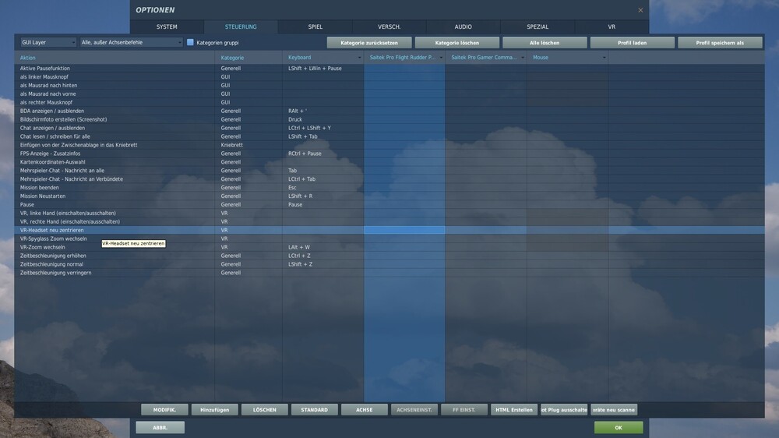Select the Keyboard cell for 'Mission beenden'
Image resolution: width=779 pixels, height=438 pixels.
pyautogui.click(x=323, y=187)
